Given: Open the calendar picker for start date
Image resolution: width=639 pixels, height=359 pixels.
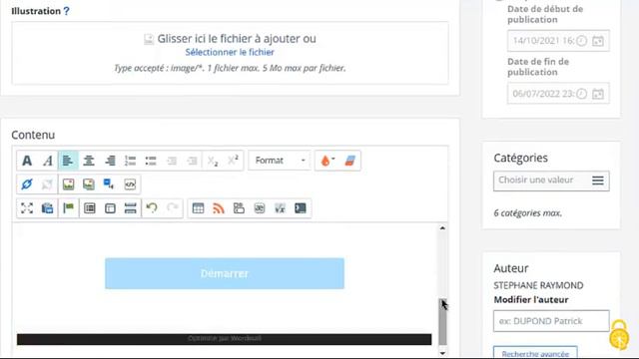Looking at the screenshot, I should click(598, 41).
